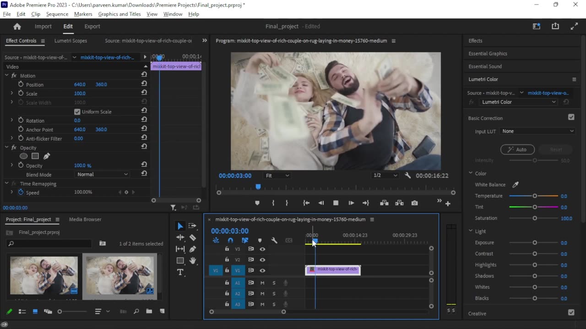
Task: Toggle lock on track V3
Action: (227, 249)
